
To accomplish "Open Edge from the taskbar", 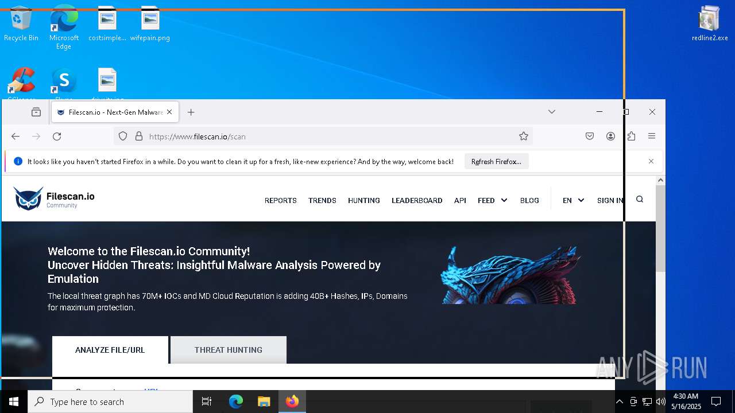I will click(x=236, y=402).
